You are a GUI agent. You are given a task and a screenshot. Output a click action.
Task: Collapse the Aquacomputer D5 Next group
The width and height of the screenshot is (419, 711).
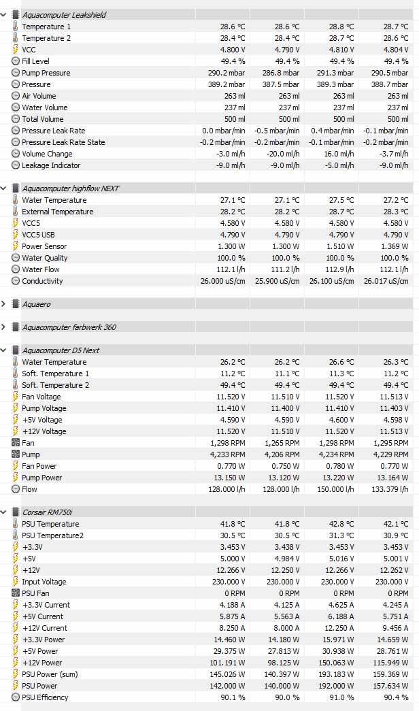coord(3,350)
